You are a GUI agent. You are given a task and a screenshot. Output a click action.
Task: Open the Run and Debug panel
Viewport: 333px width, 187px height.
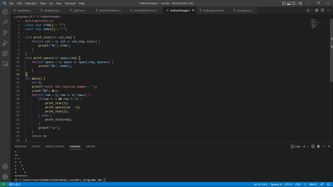click(5, 43)
